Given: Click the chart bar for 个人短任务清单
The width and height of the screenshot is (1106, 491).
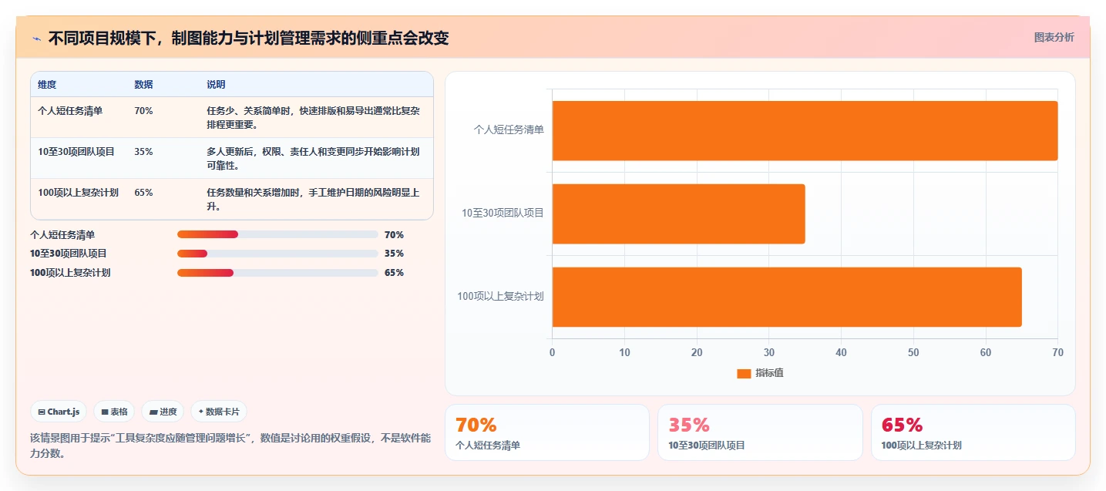Looking at the screenshot, I should [805, 130].
